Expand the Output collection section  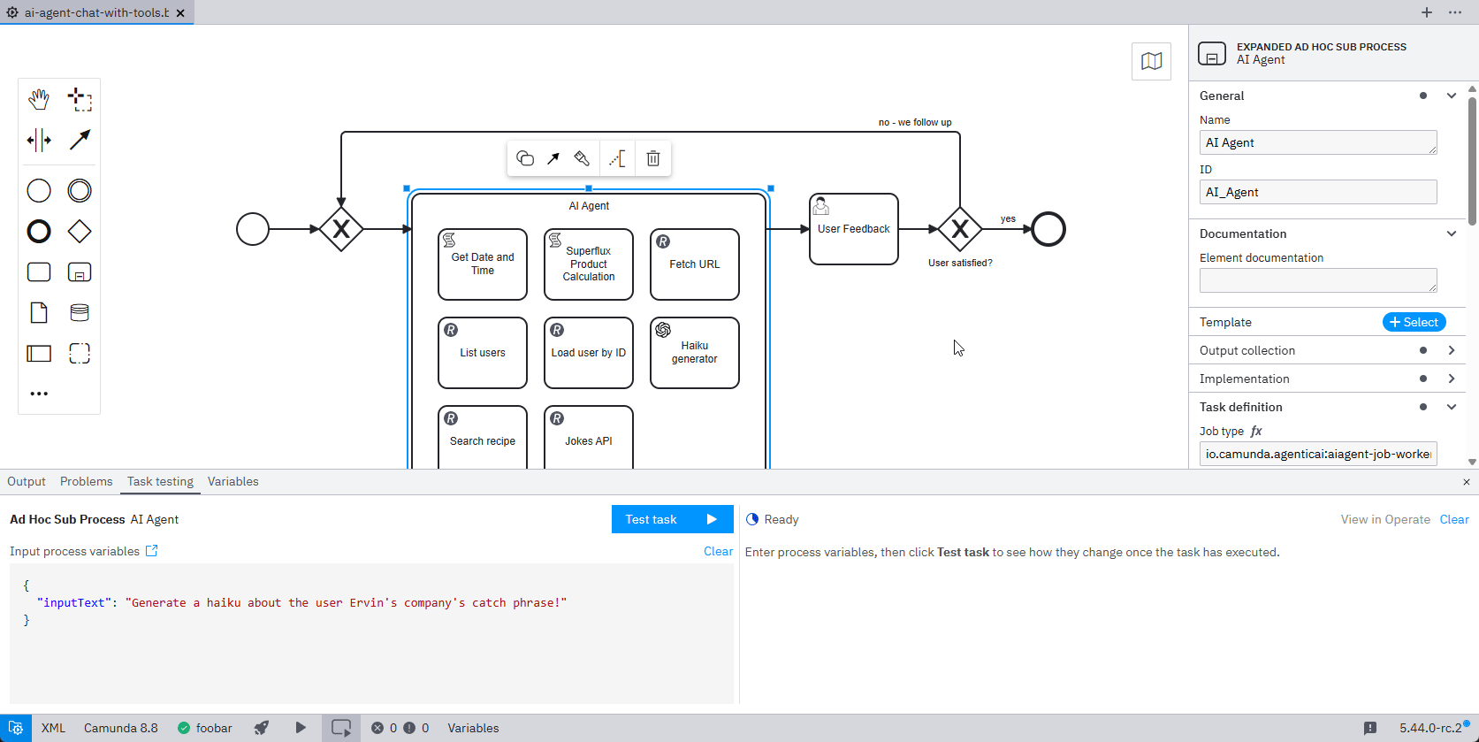pos(1451,350)
